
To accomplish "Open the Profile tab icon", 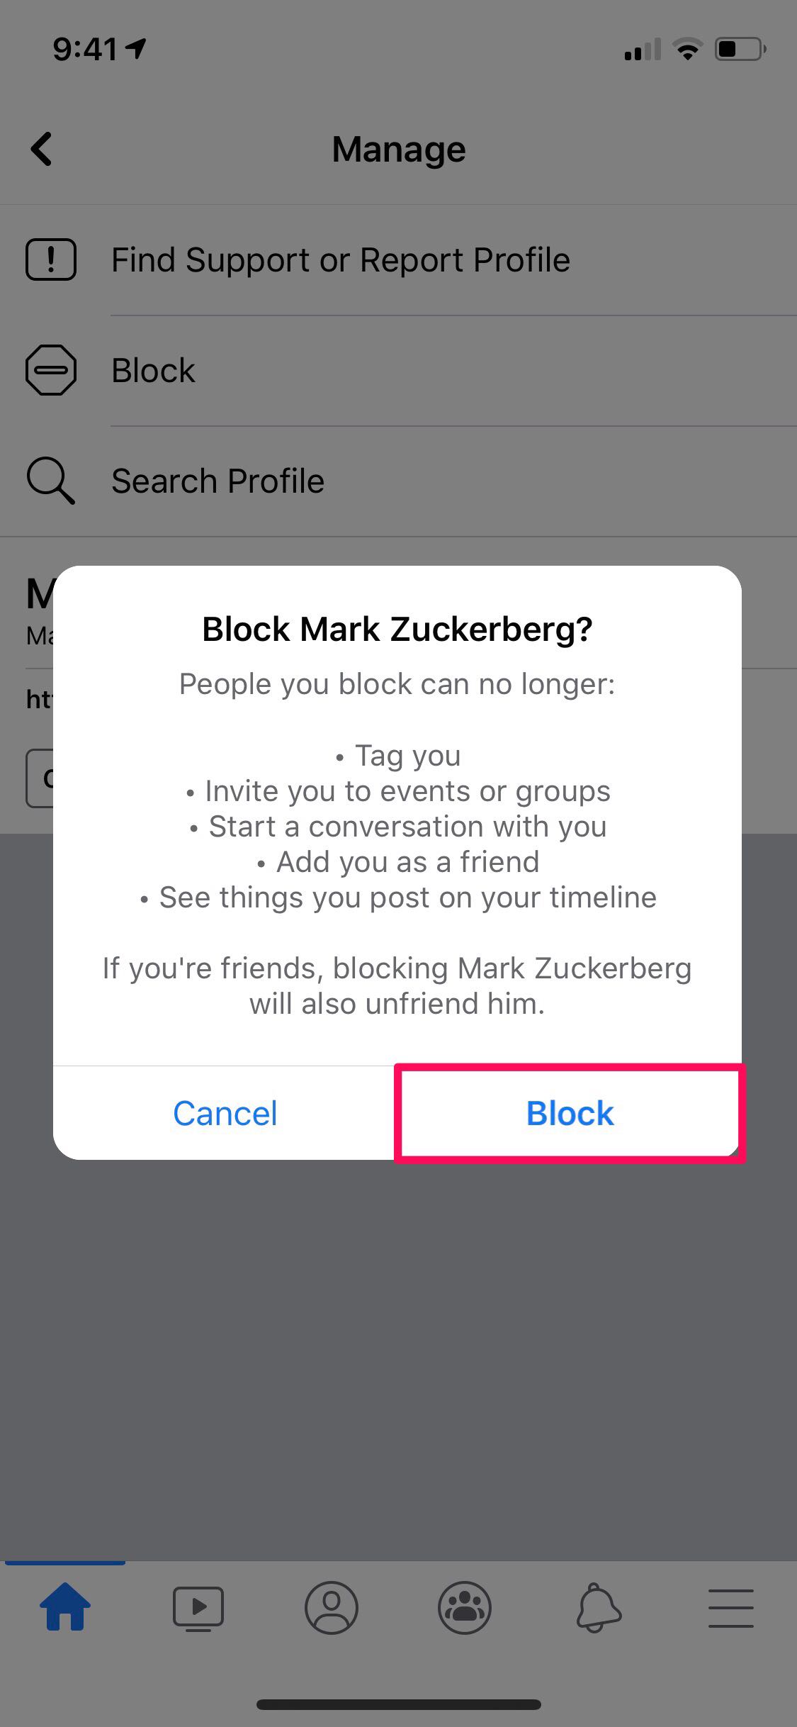I will click(x=332, y=1608).
